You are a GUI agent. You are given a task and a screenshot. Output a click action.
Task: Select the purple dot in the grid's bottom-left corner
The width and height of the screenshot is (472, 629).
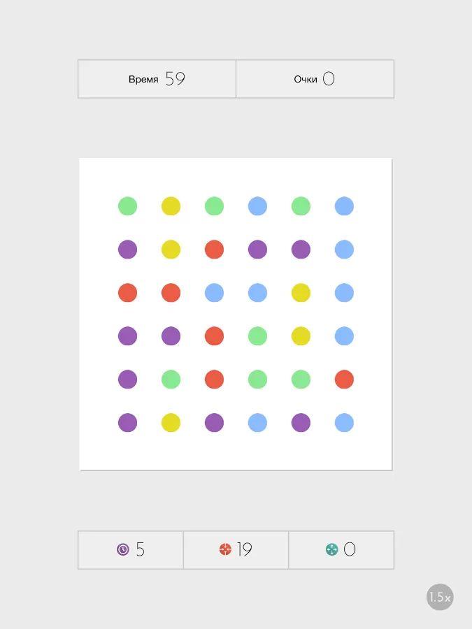[128, 423]
